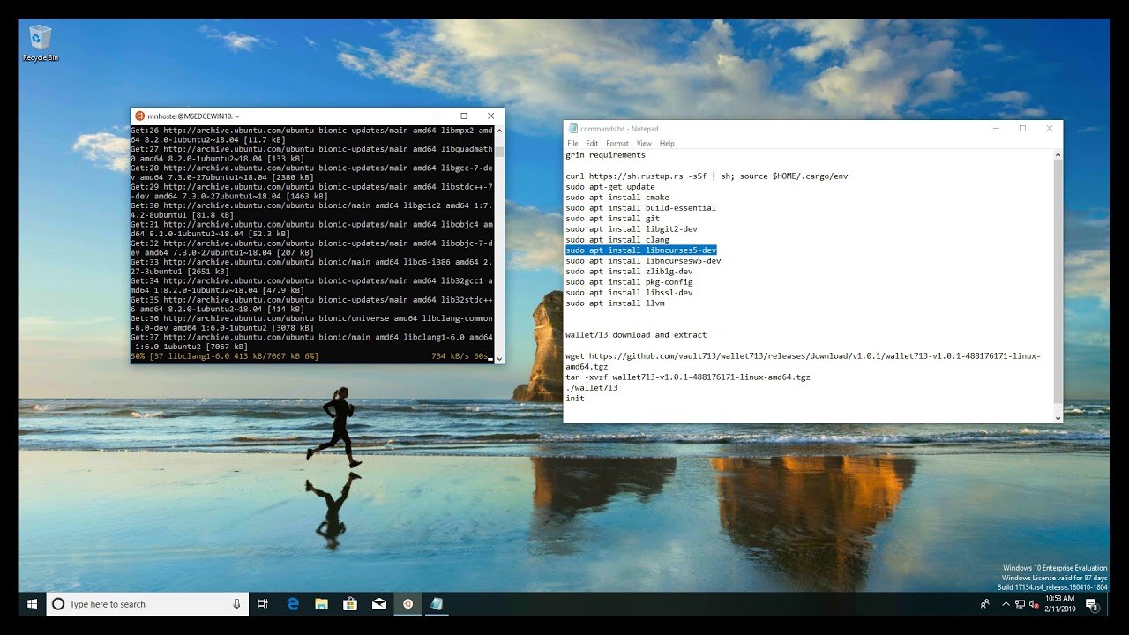Image resolution: width=1129 pixels, height=635 pixels.
Task: Open Microsoft Store from the taskbar
Action: pyautogui.click(x=350, y=604)
